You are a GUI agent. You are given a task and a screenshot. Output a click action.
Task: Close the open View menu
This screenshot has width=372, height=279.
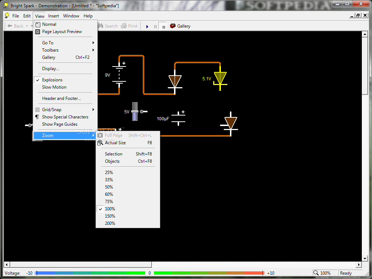tap(40, 16)
